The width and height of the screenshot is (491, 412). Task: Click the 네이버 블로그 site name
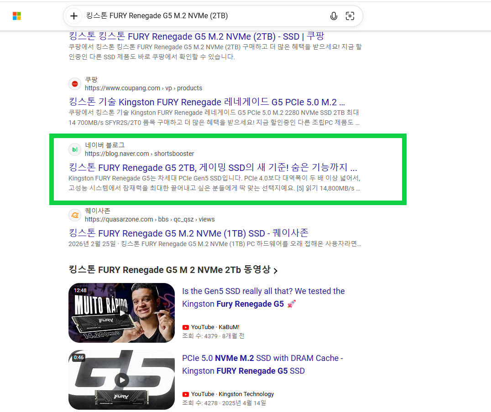click(x=105, y=145)
